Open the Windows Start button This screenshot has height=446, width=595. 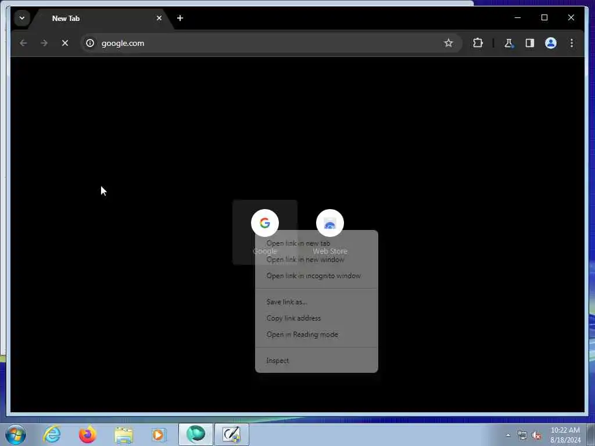pyautogui.click(x=16, y=434)
